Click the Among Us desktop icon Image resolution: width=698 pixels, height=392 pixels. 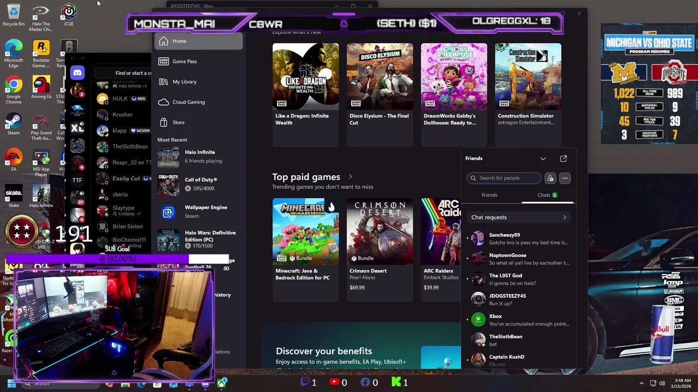pos(41,88)
